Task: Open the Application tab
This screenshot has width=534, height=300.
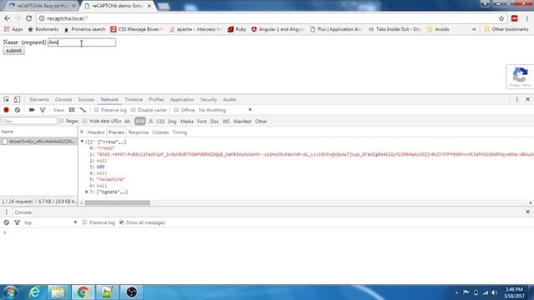Action: (x=182, y=99)
